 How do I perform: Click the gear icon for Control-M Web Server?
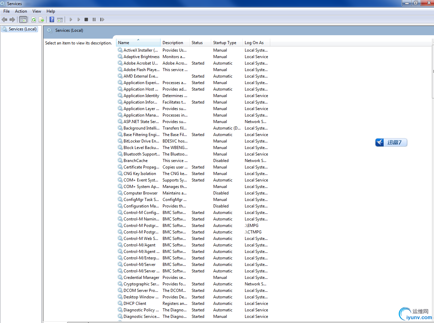tap(120, 238)
